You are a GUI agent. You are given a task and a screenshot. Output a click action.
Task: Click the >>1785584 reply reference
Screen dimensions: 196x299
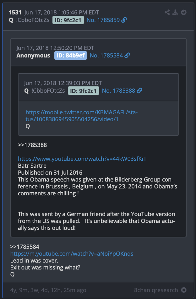(25, 247)
